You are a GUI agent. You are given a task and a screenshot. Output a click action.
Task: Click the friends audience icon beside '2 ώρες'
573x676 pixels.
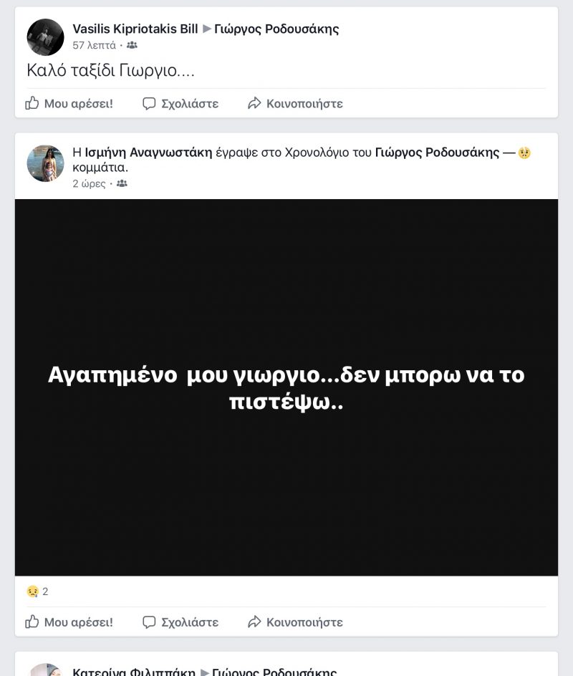pyautogui.click(x=122, y=183)
